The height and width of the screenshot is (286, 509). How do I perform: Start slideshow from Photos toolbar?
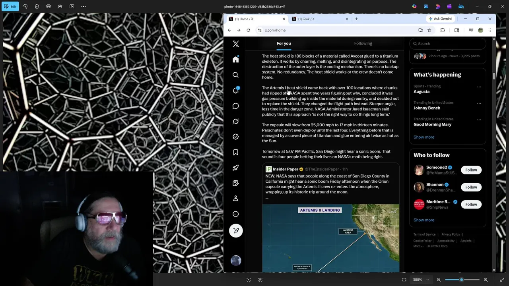click(x=72, y=6)
